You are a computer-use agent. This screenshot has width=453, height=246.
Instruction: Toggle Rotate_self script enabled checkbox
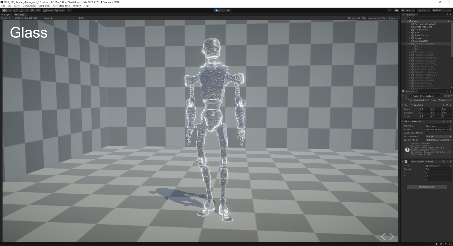point(409,161)
